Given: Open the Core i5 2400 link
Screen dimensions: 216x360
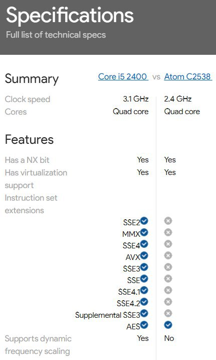Looking at the screenshot, I should (x=123, y=76).
